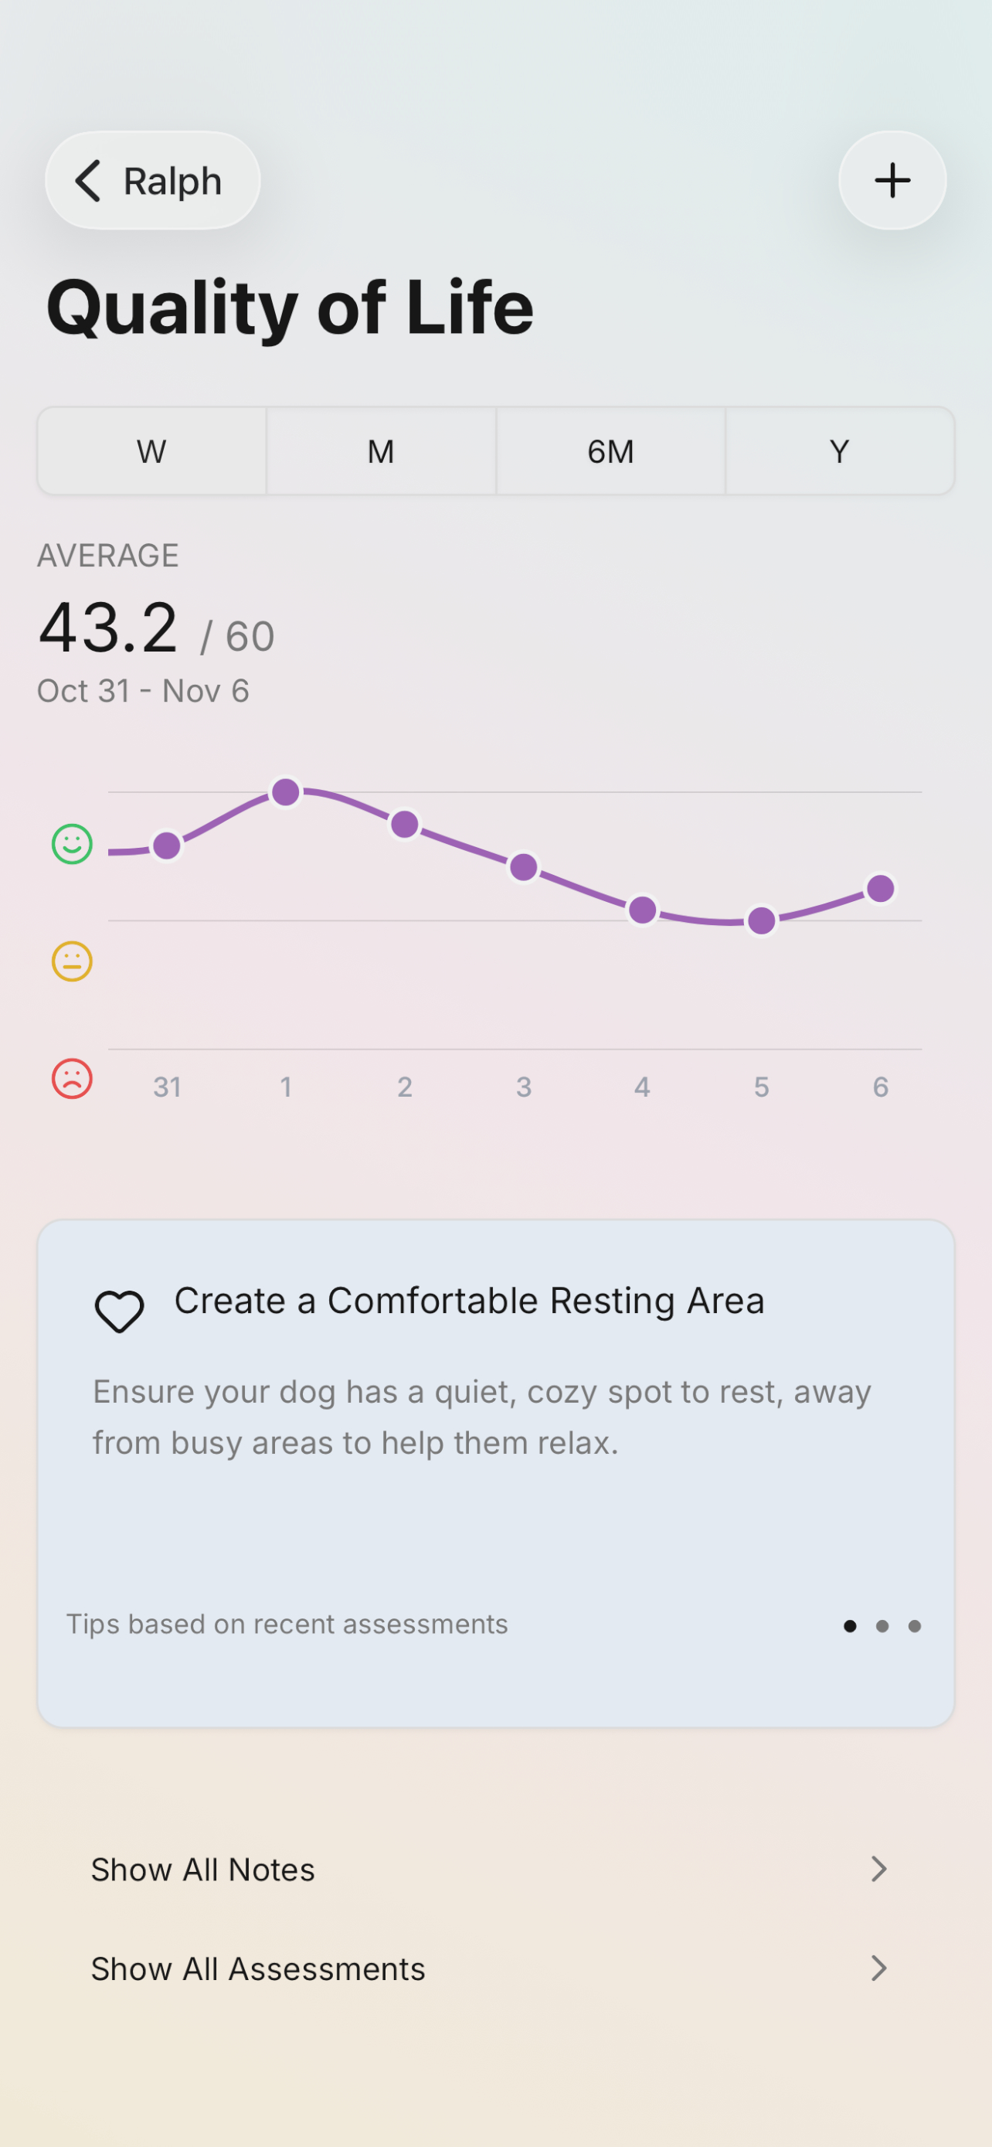
Task: Select the red sad face icon
Action: 71,1077
